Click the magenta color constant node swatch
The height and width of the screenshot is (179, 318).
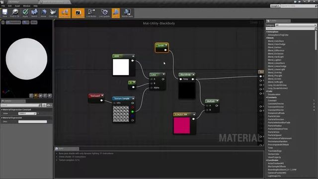(182, 125)
